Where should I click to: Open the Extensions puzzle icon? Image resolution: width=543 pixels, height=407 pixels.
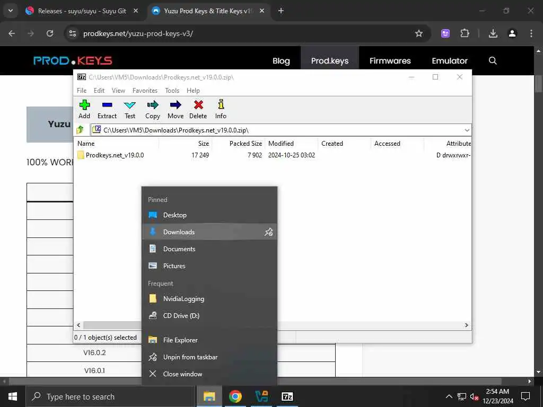(x=465, y=33)
